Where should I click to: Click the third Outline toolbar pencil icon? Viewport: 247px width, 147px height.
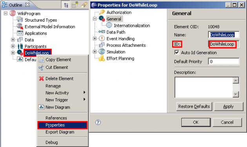(84, 5)
